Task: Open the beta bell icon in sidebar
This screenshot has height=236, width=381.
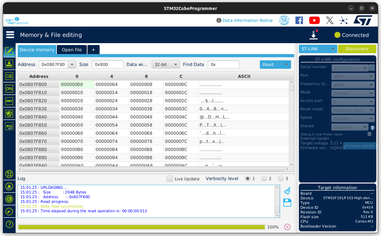Action: pos(9,187)
